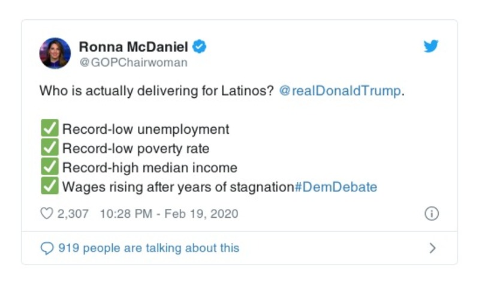Like the tweet with heart icon

click(46, 214)
